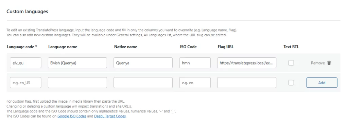Viewport: 348px width, 125px height.
Task: Click the Custom languages heading
Action: 27,12
